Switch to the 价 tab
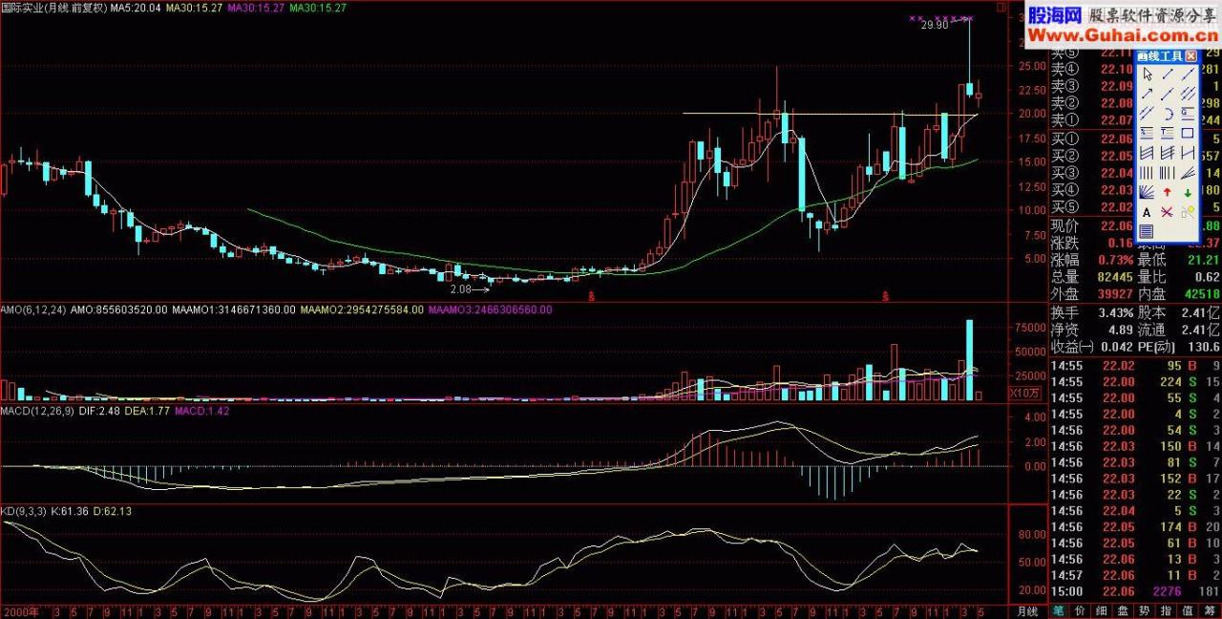 1079,610
